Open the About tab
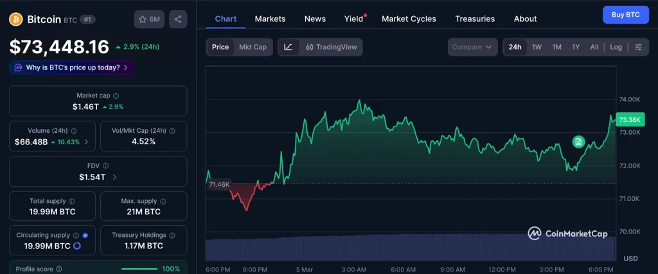Viewport: 658px width, 274px height. (x=526, y=19)
